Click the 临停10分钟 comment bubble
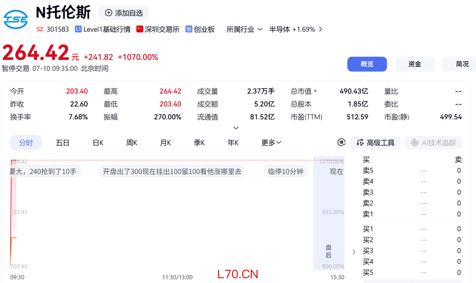Screen dimensions: 476x283 coord(286,172)
